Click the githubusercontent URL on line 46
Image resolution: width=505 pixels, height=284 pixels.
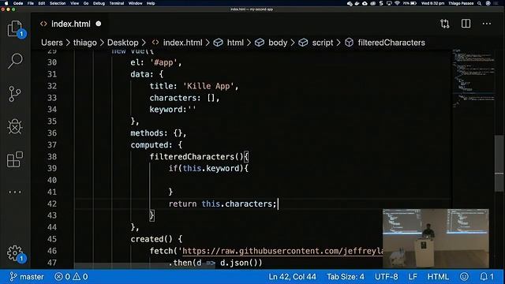[282, 251]
